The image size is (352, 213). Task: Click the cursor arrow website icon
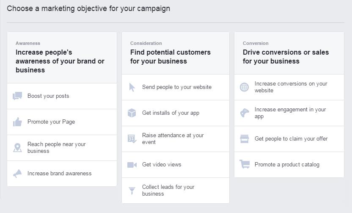[132, 87]
